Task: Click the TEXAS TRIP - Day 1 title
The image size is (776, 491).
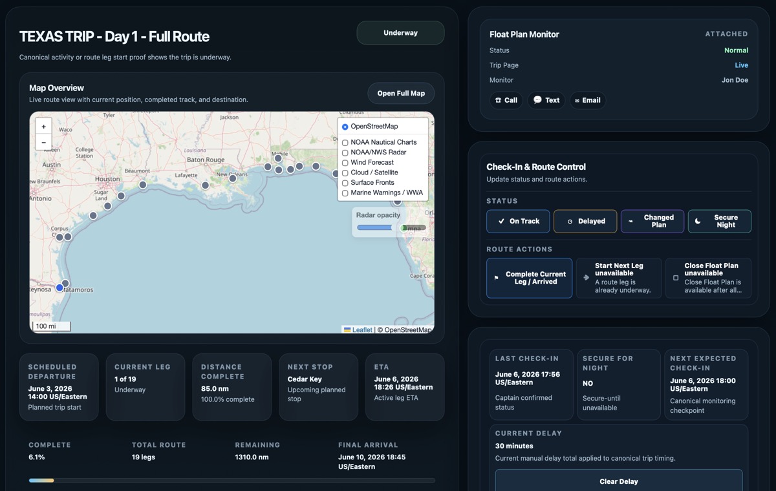Action: (114, 37)
